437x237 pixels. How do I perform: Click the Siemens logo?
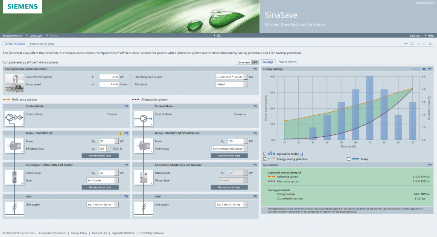(23, 6)
